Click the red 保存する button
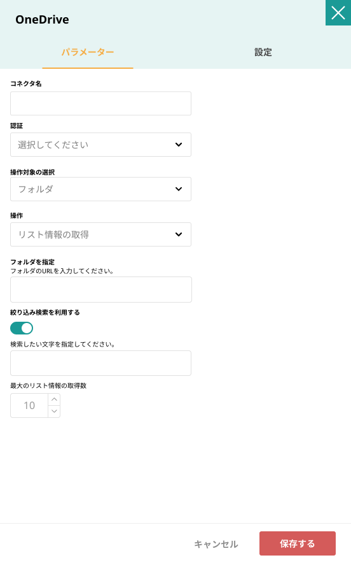The height and width of the screenshot is (567, 351). (x=298, y=543)
